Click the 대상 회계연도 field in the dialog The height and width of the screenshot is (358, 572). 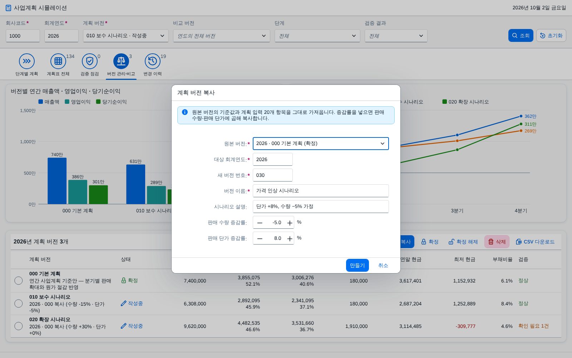click(273, 159)
